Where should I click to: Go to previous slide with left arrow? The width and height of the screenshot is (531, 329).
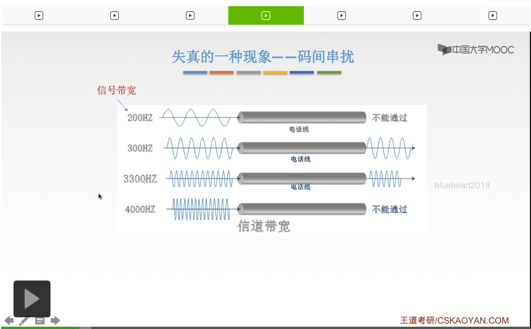[x=9, y=320]
